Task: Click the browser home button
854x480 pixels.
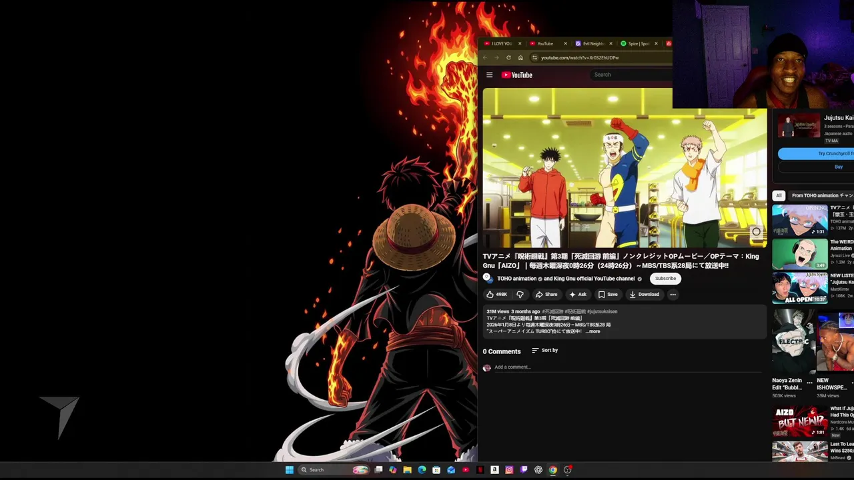Action: coord(520,57)
